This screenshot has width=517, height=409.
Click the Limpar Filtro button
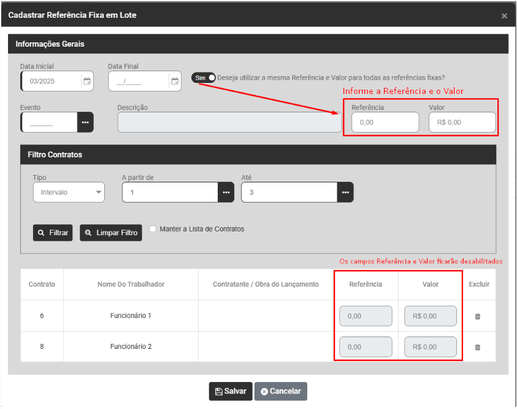click(x=111, y=233)
